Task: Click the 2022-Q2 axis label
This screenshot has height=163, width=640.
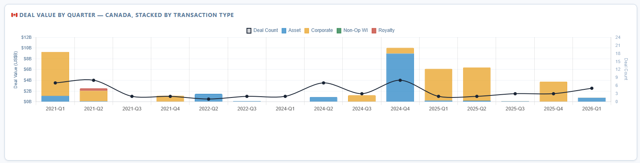Action: [x=209, y=109]
